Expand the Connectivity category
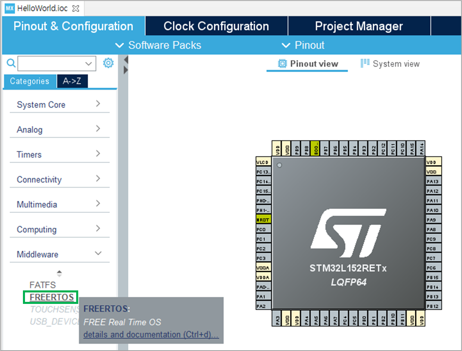462x351 pixels. tap(59, 179)
